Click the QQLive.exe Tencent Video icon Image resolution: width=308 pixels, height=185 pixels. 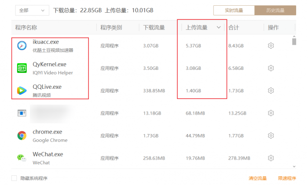tap(22, 91)
